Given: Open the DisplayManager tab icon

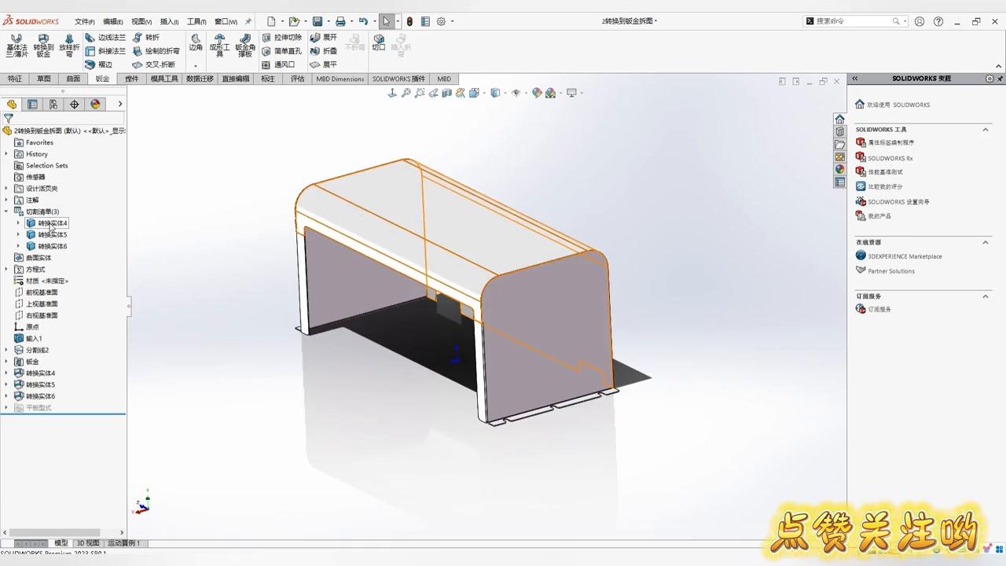Looking at the screenshot, I should [96, 104].
